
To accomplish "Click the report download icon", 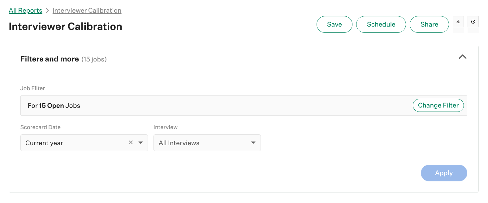I will [x=458, y=22].
